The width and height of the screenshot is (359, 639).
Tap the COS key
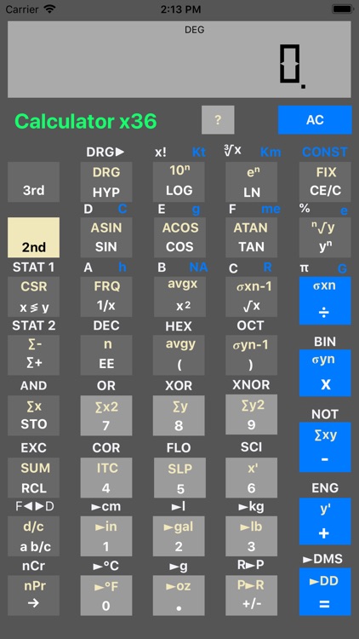click(x=179, y=237)
